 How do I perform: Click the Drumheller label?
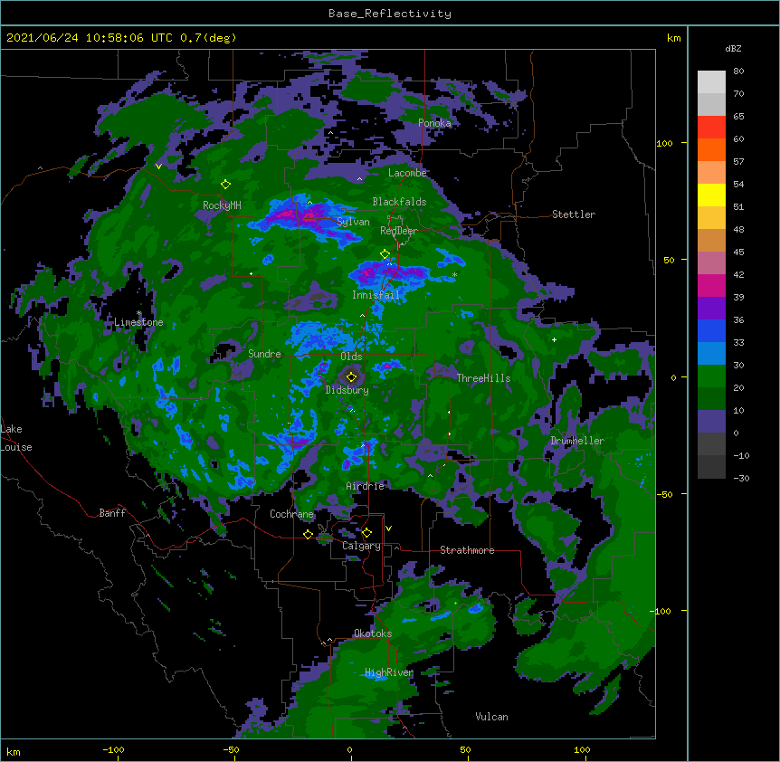coord(577,441)
